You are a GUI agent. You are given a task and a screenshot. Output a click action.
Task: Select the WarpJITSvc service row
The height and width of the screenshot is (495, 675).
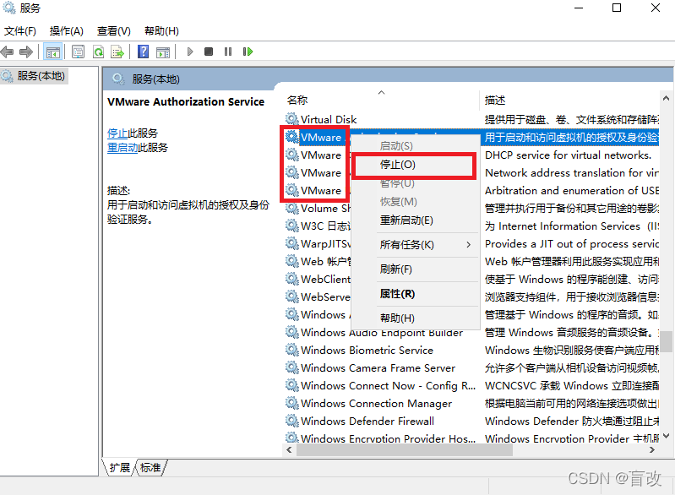(471, 243)
